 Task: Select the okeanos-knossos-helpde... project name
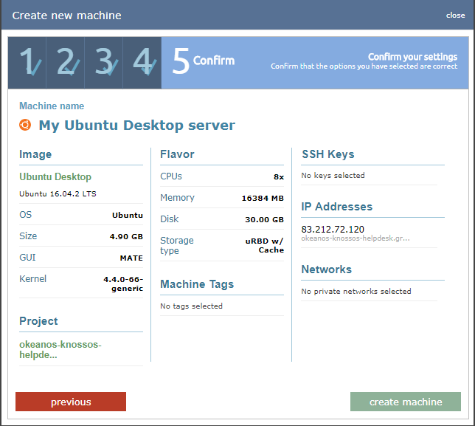click(x=60, y=350)
